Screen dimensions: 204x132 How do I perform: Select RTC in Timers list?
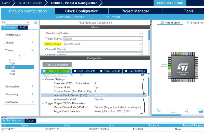point(12,60)
